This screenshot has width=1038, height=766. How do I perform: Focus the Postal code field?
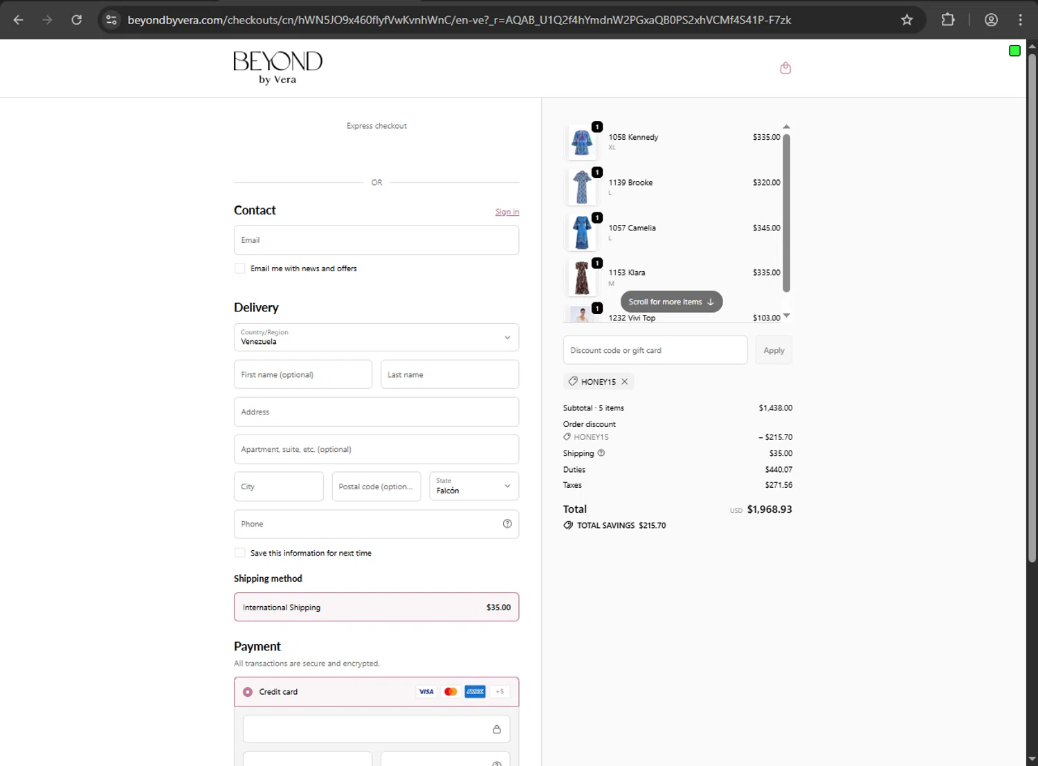point(376,486)
